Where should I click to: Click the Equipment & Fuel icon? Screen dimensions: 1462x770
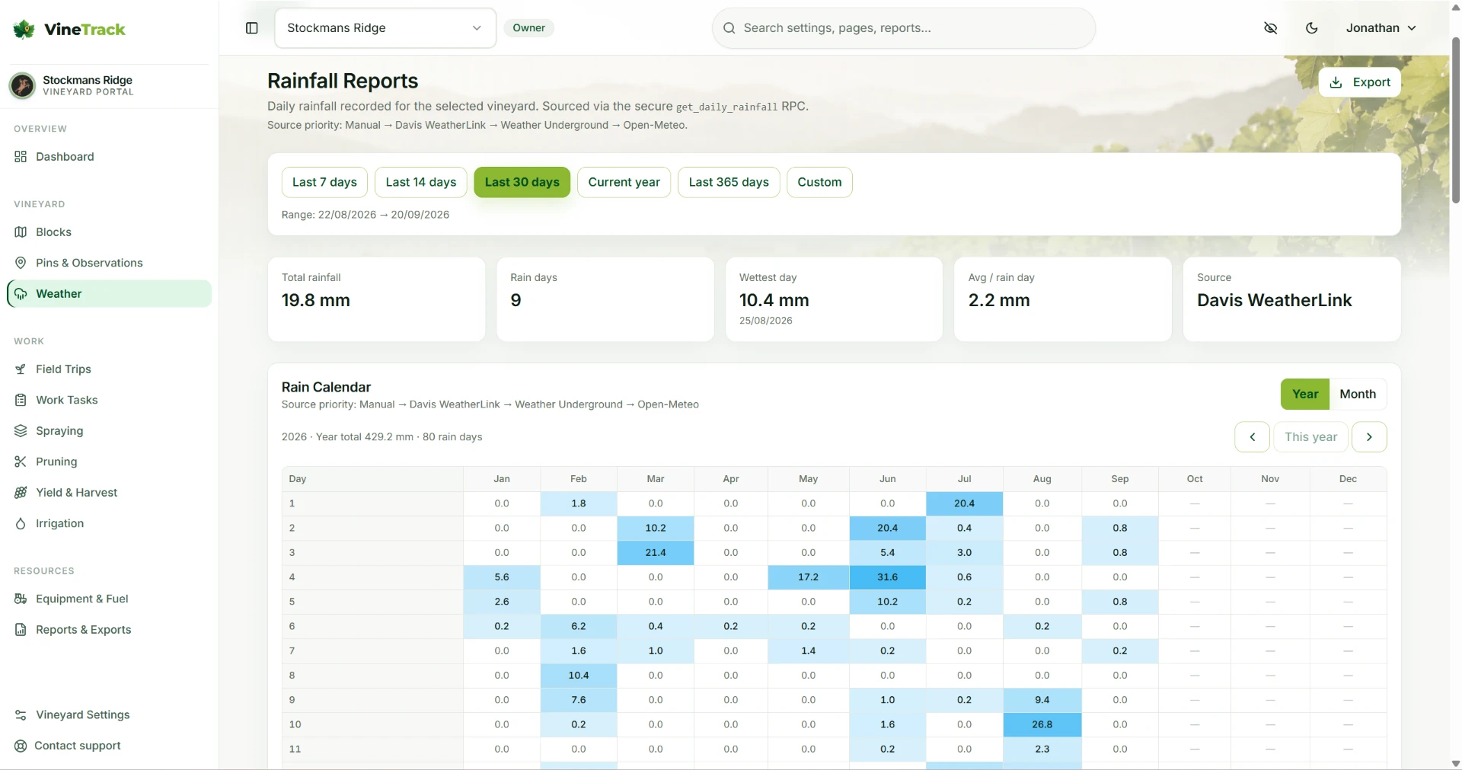coord(21,599)
